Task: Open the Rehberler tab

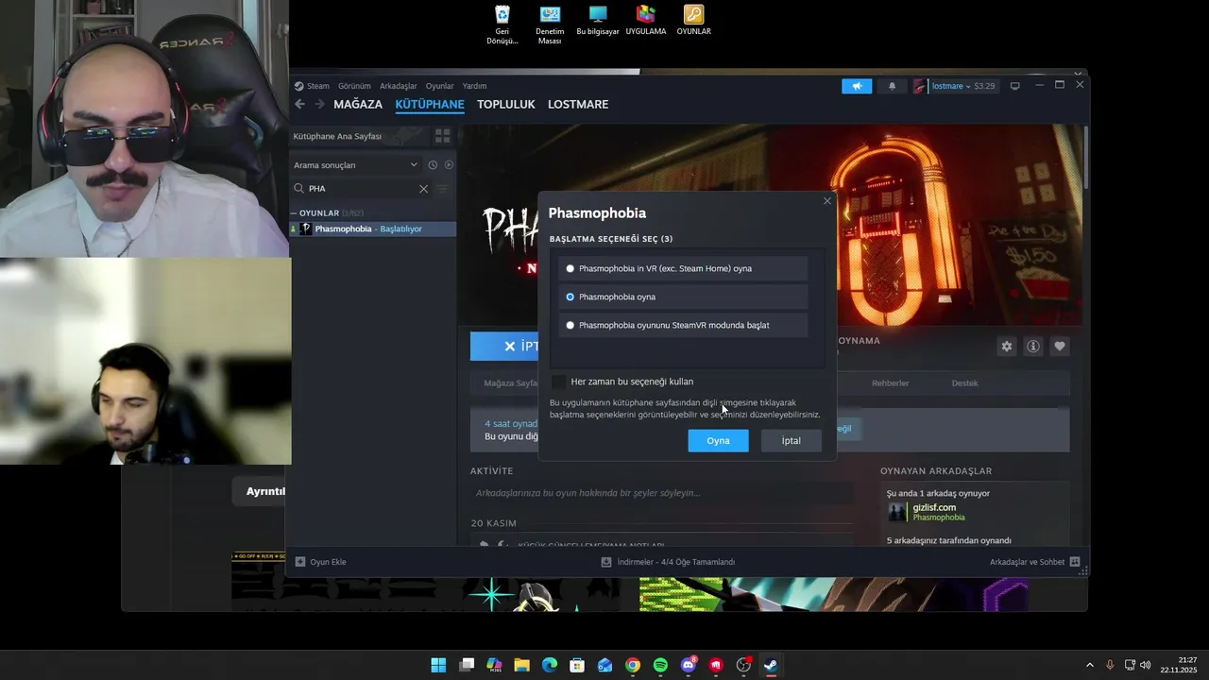Action: click(891, 383)
